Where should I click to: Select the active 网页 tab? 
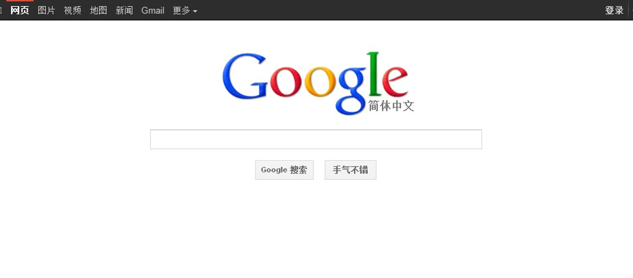pyautogui.click(x=20, y=11)
